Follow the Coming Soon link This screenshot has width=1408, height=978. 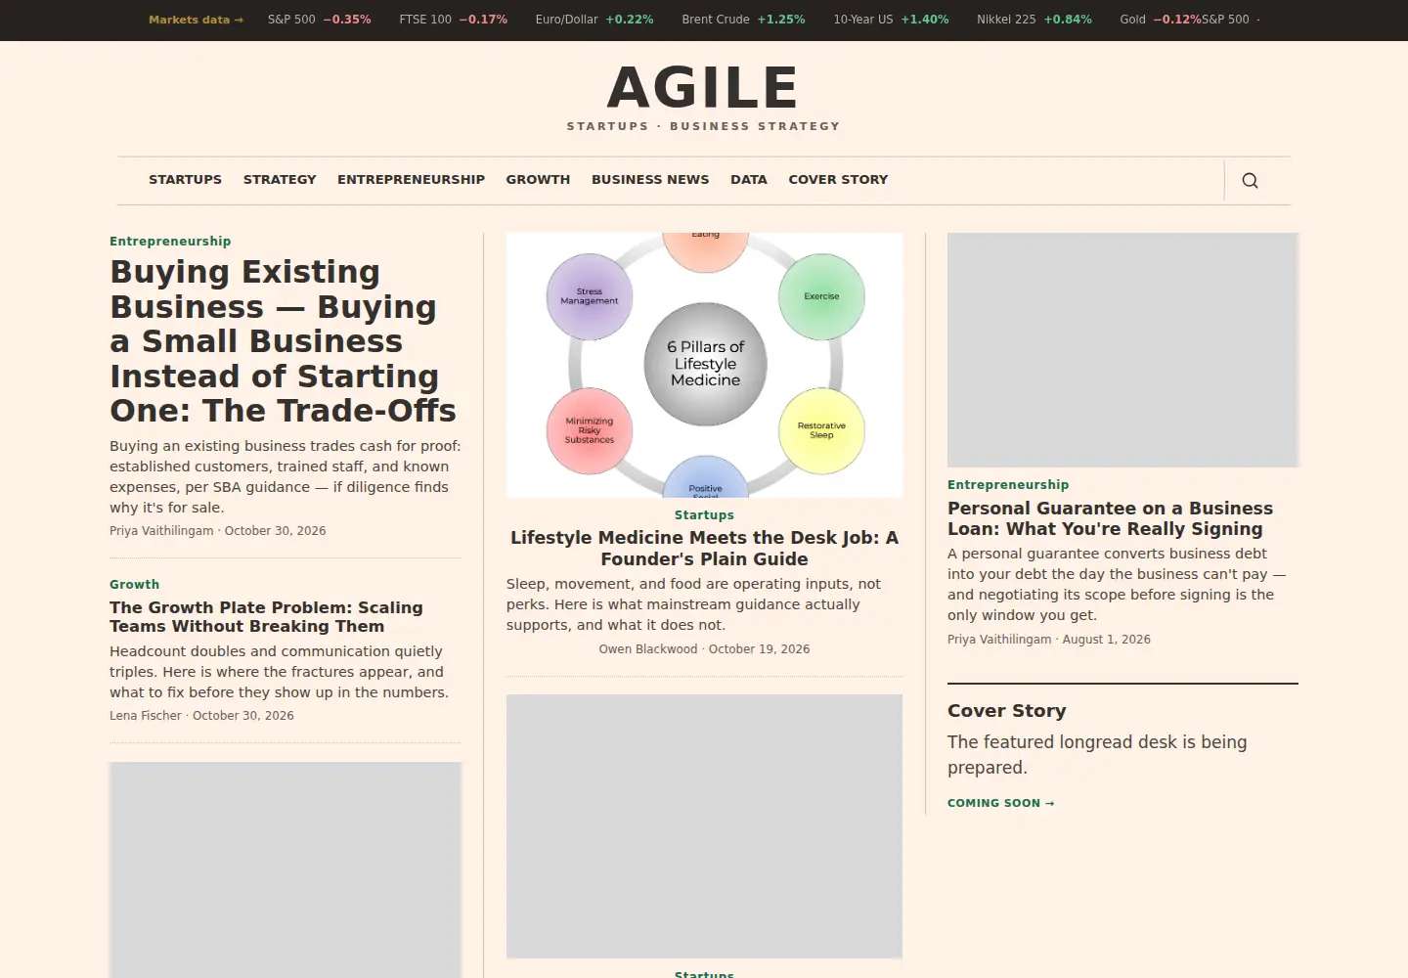point(1000,803)
